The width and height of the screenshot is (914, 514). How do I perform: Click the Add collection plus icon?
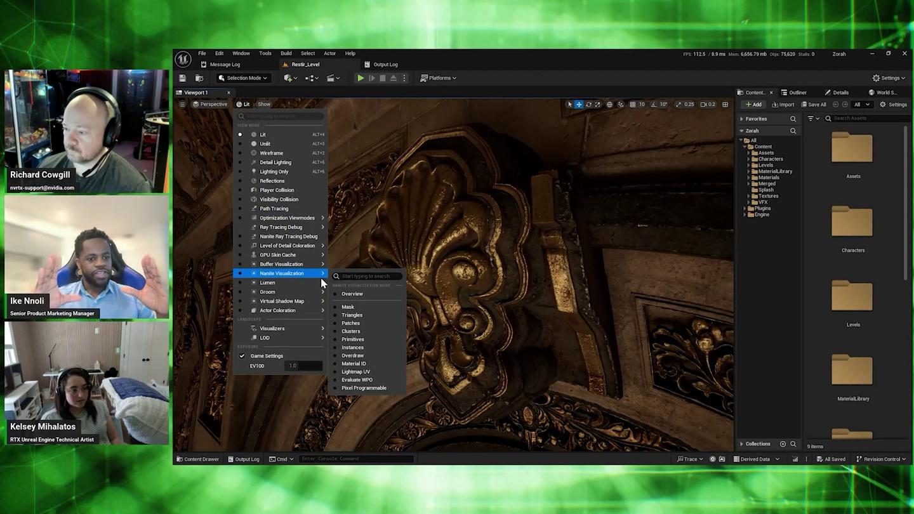tap(783, 444)
